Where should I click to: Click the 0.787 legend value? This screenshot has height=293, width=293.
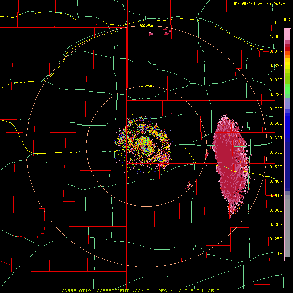(x=276, y=94)
